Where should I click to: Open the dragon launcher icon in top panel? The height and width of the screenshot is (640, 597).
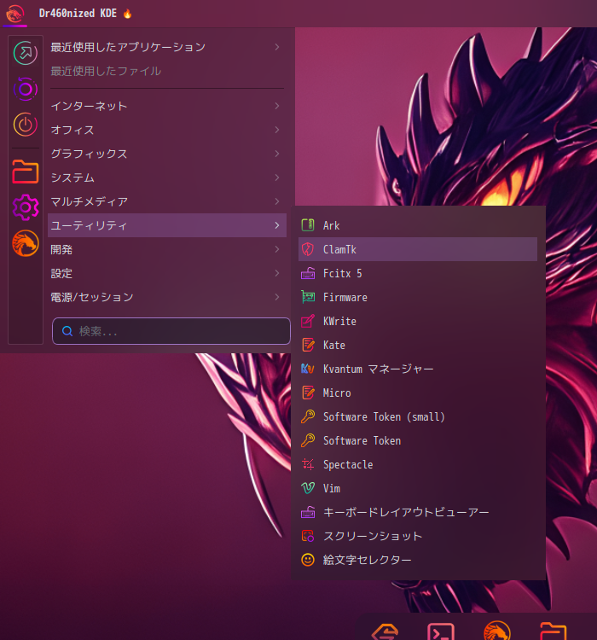(x=14, y=14)
